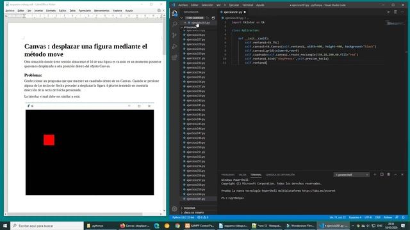
Task: Open the Explorer view in VS Code activity bar
Action: pos(174,13)
